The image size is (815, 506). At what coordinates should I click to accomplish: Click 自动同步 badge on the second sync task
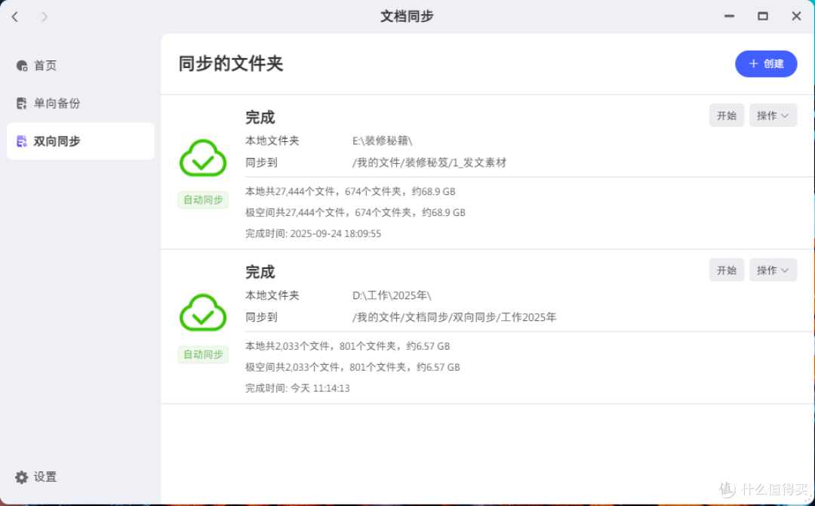pyautogui.click(x=202, y=354)
